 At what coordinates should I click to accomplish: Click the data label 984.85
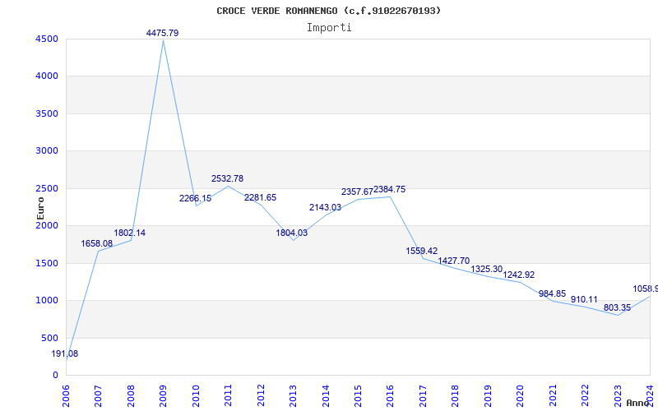pos(552,294)
